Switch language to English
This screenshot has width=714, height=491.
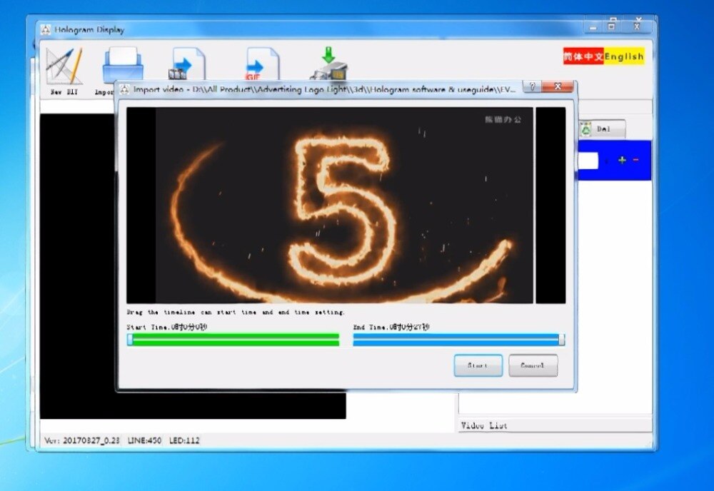coord(624,56)
